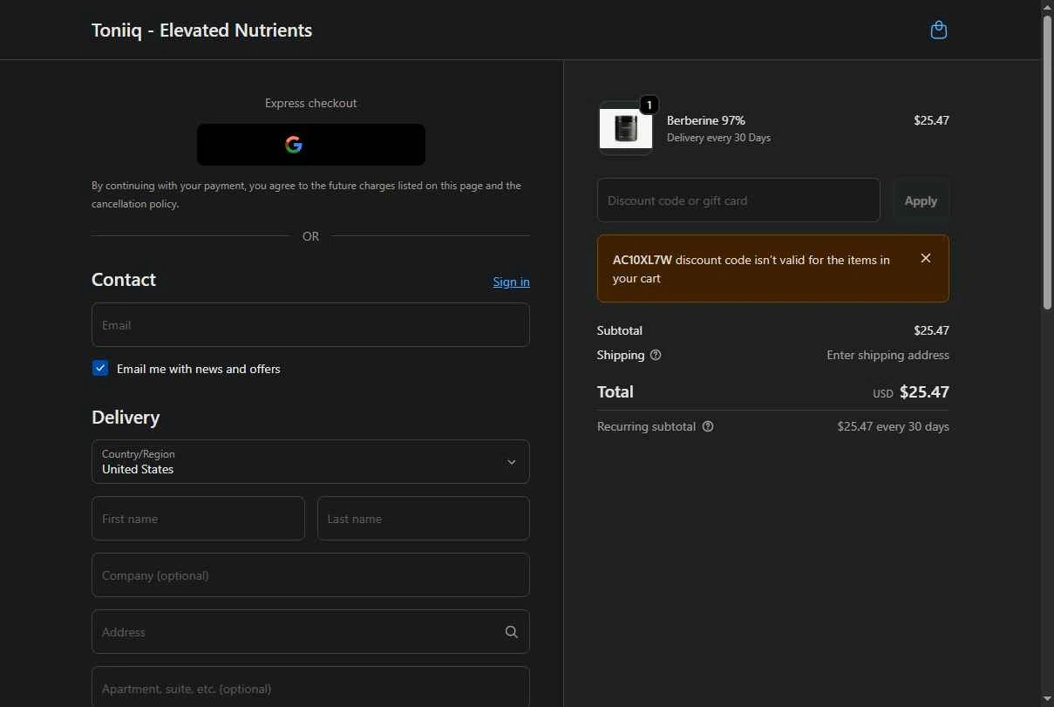
Task: Click the Berberine 97% product thumbnail
Action: coord(626,129)
